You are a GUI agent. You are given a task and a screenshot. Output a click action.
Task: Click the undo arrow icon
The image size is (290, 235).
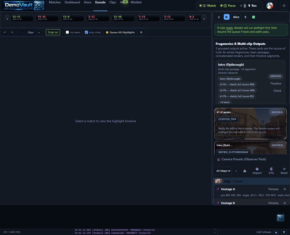(5, 32)
